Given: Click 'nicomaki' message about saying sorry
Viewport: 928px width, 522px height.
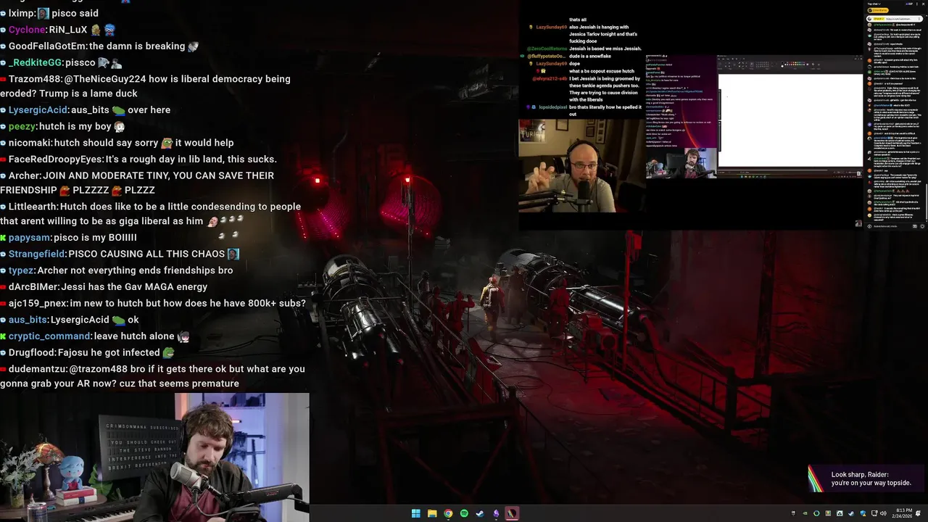Looking at the screenshot, I should point(117,143).
